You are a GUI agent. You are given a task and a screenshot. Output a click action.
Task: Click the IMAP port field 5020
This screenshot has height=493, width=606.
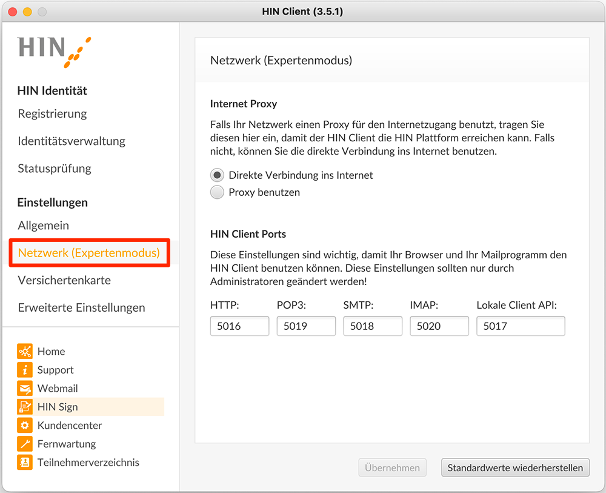[439, 326]
